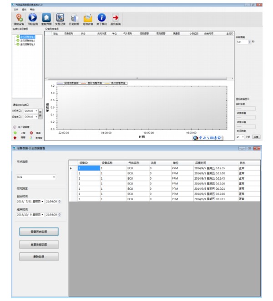Expand the node selection [1]1 combo box
Image resolution: width=273 pixels, height=301 pixels.
[35, 177]
